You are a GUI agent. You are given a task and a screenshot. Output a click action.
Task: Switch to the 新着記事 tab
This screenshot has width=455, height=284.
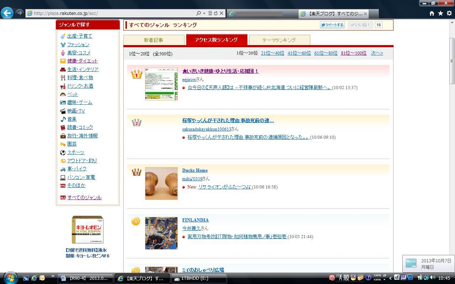click(154, 40)
